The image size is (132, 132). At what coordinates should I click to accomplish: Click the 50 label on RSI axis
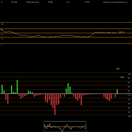pos(2,35)
